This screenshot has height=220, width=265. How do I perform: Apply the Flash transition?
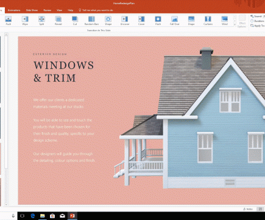tap(158, 21)
